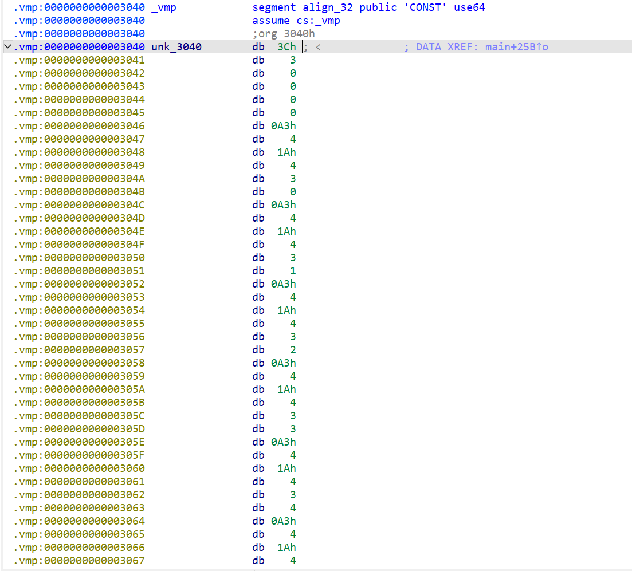632x571 pixels.
Task: Click the last address line .vmp:0000000000003067
Action: pyautogui.click(x=79, y=561)
